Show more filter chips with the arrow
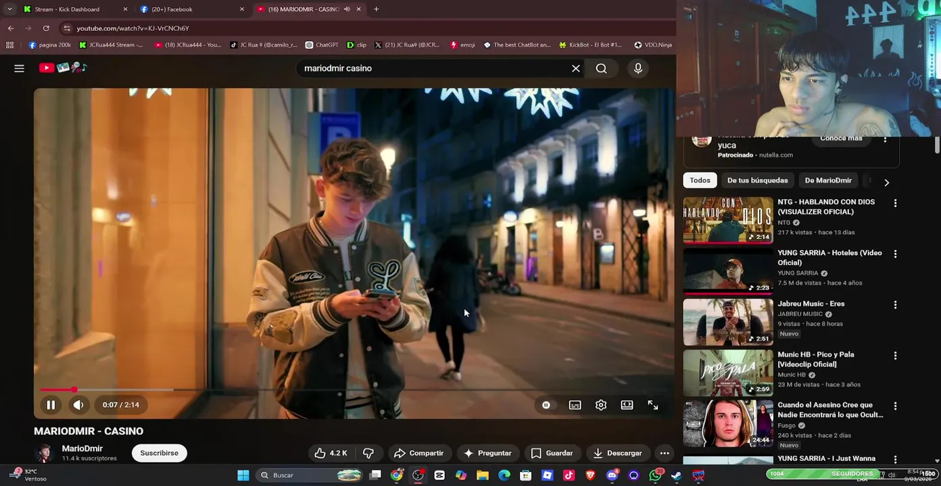Image resolution: width=941 pixels, height=486 pixels. tap(886, 182)
